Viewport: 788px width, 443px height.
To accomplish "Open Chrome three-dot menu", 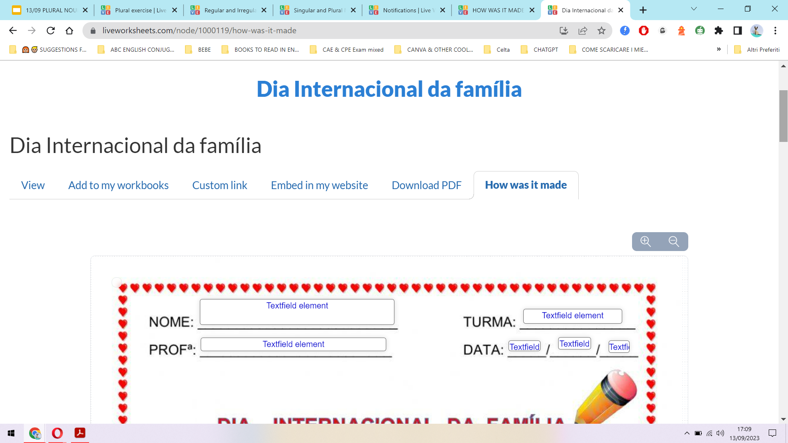I will coord(775,30).
